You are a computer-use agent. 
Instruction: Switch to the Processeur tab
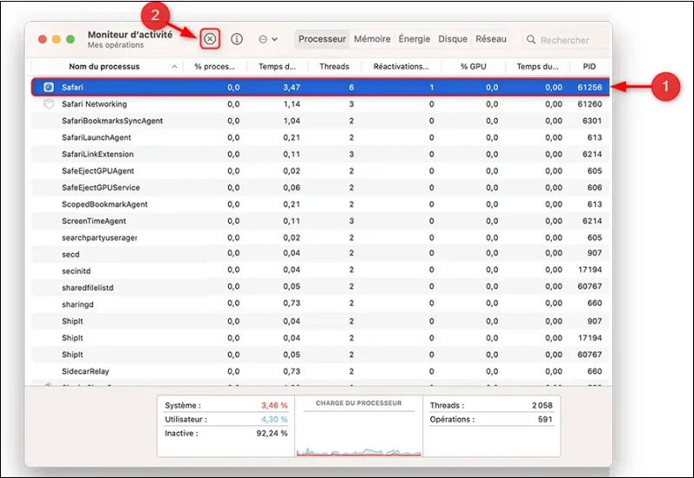[322, 39]
